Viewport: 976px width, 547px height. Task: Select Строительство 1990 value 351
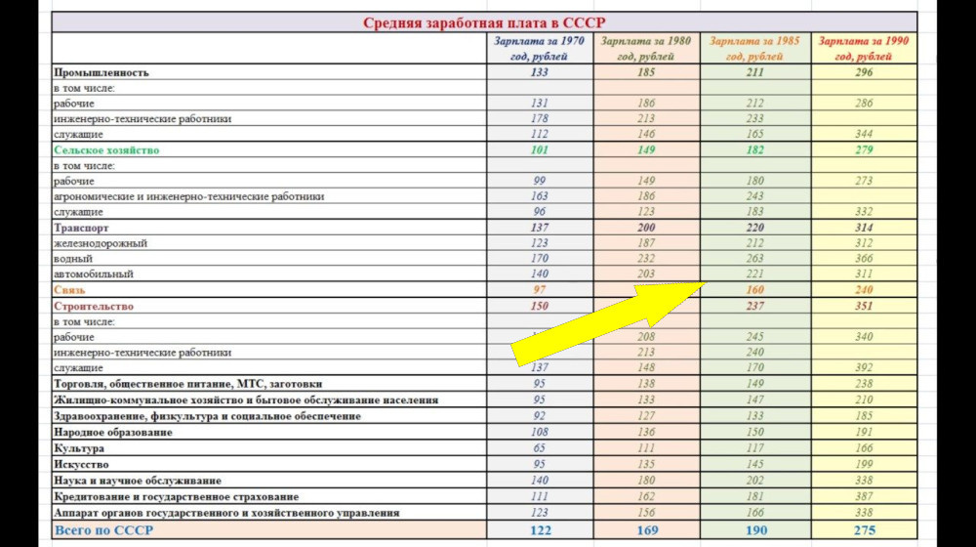[x=864, y=306]
